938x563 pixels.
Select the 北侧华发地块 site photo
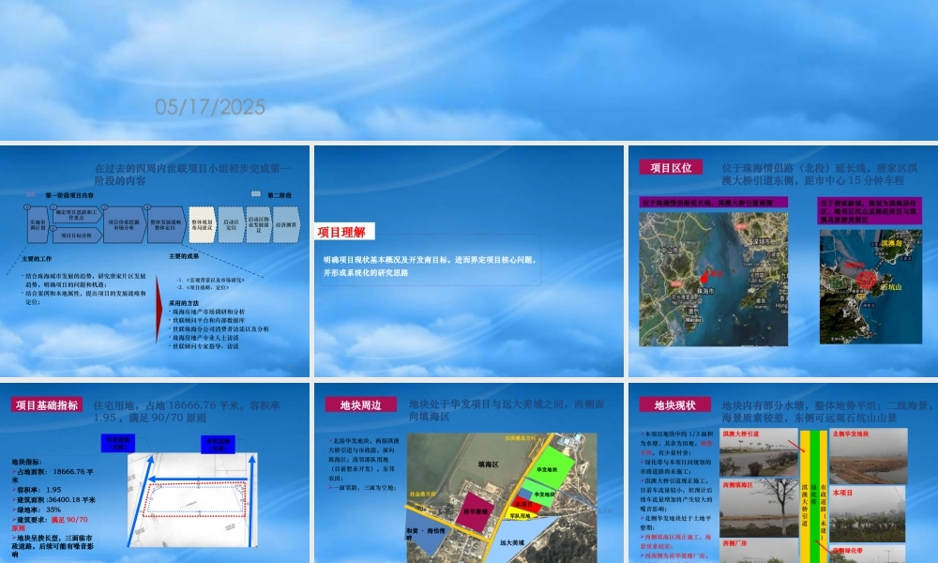pyautogui.click(x=868, y=456)
